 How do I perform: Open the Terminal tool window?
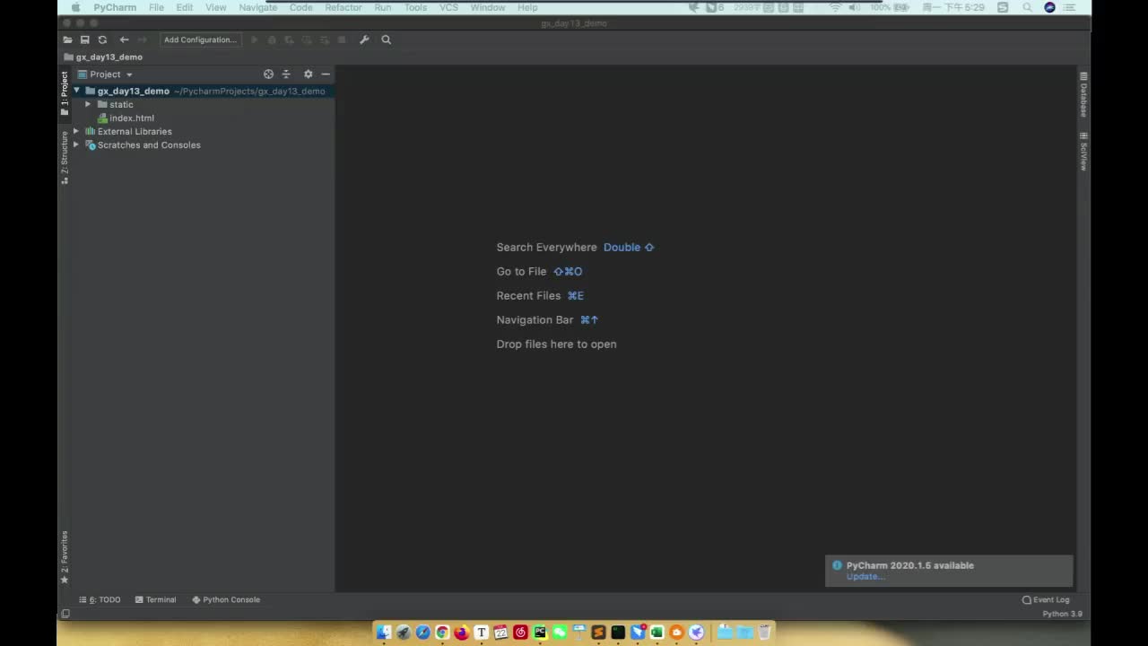[x=155, y=599]
